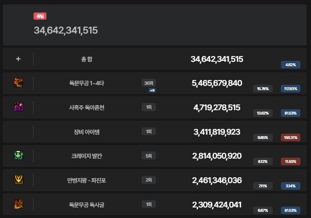Image resolution: width=311 pixels, height=218 pixels.
Task: Click the blue 4.82% badge in 총합 row
Action: pos(291,65)
